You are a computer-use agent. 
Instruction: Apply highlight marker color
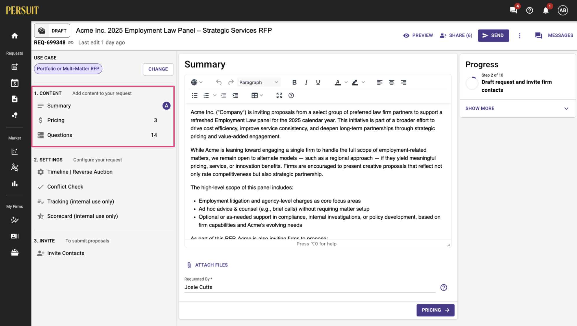[x=355, y=82]
